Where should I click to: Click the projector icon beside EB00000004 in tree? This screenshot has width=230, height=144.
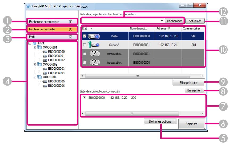coord(45,73)
